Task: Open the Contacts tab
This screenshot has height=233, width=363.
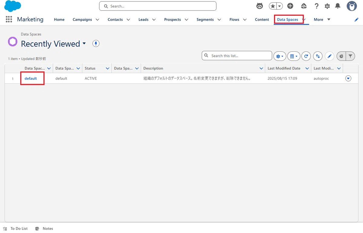Action: pyautogui.click(x=115, y=20)
